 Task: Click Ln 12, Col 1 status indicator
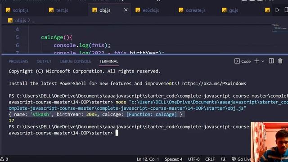click(x=148, y=159)
